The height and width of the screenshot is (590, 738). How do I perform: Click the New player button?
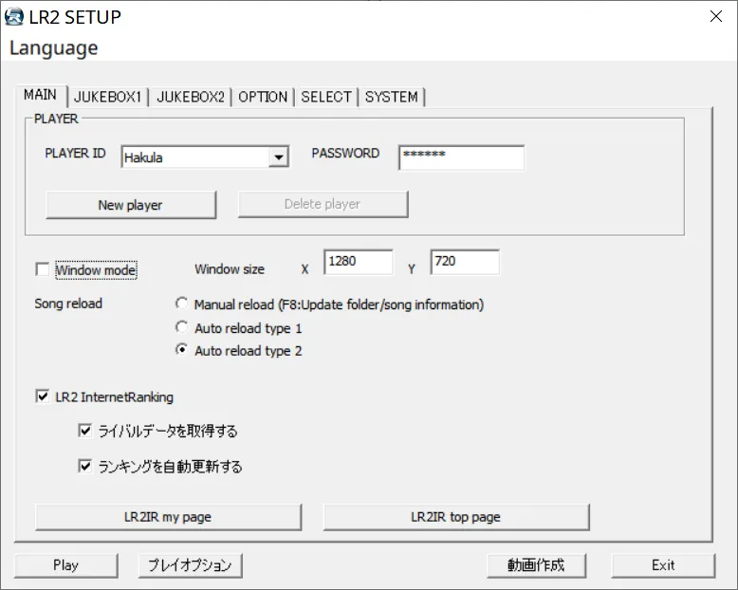click(131, 205)
